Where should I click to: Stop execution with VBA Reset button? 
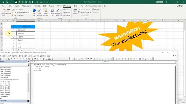click(26, 59)
